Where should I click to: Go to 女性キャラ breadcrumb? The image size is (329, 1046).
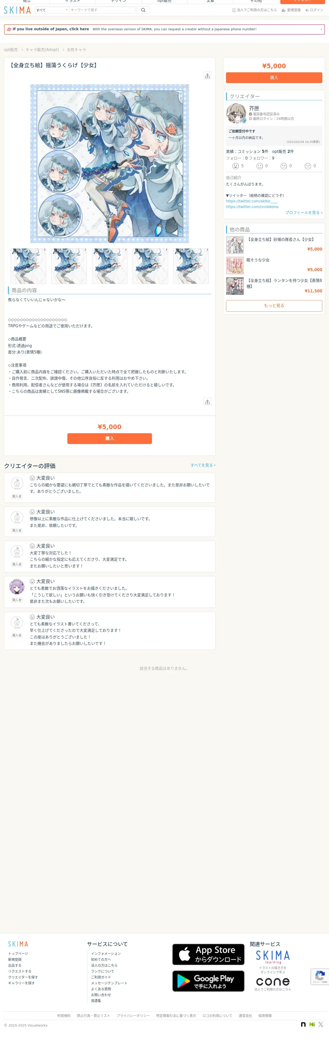click(76, 50)
